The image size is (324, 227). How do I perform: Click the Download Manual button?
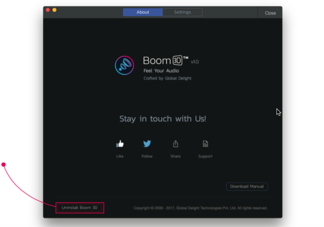[x=247, y=186]
